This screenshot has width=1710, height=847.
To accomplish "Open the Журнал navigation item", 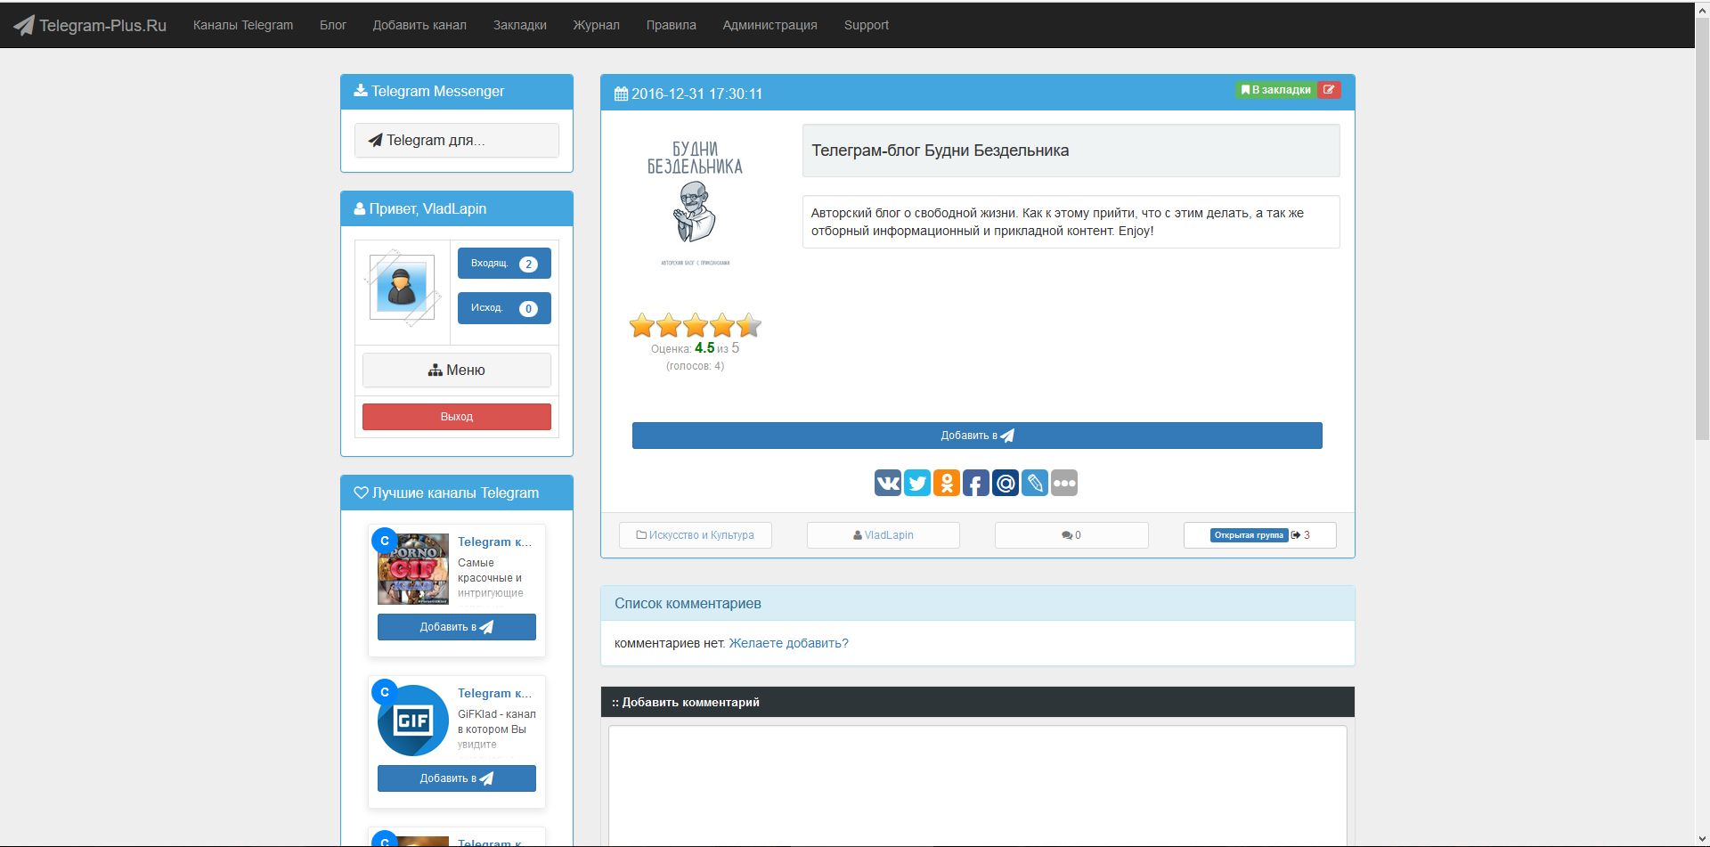I will 596,25.
